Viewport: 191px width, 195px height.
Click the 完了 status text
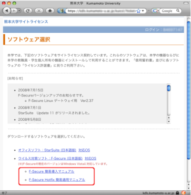tap(4, 193)
